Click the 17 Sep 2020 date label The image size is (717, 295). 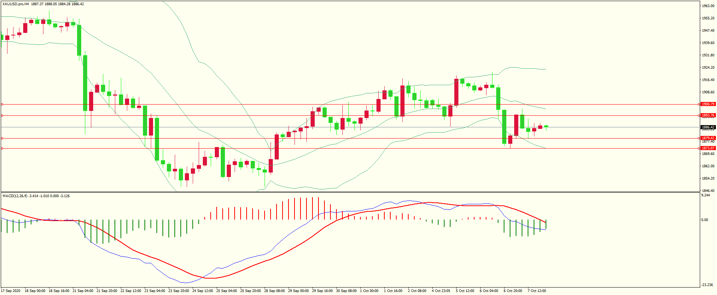click(x=11, y=291)
